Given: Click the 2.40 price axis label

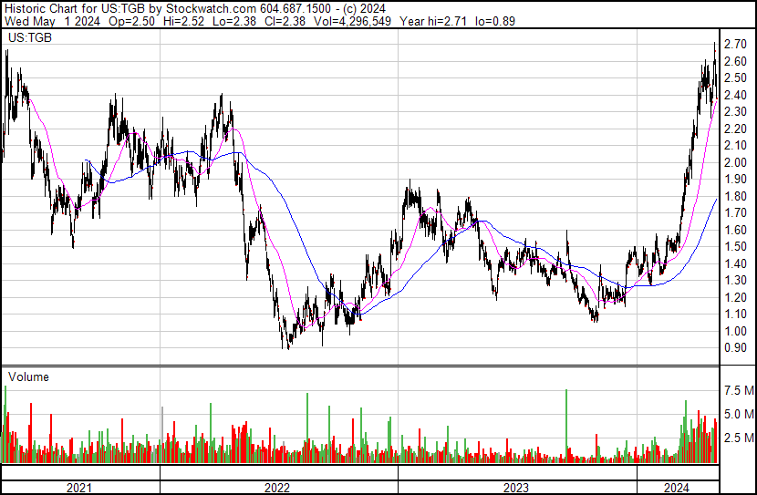Looking at the screenshot, I should [736, 95].
